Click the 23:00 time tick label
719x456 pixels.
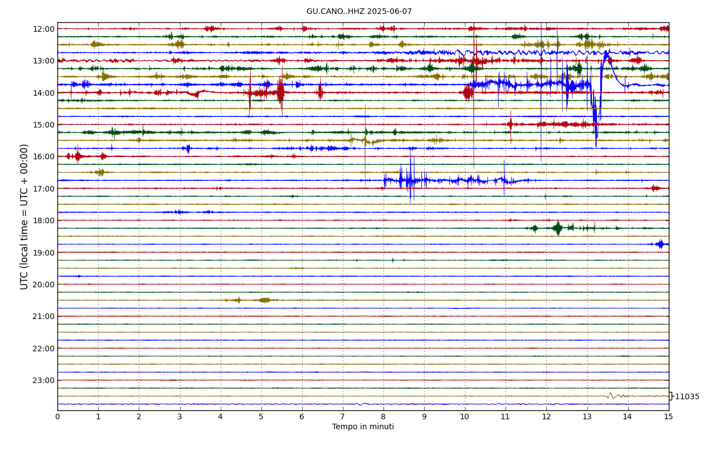(x=44, y=380)
